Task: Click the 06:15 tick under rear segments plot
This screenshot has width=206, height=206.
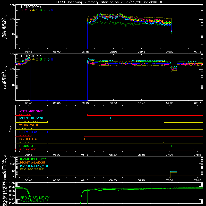Action: 85,103
